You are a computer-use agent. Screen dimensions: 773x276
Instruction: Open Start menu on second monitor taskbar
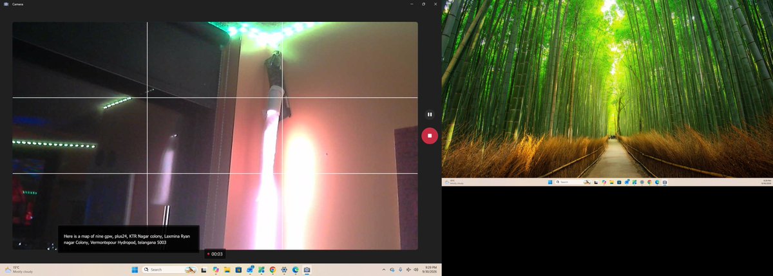pyautogui.click(x=550, y=182)
